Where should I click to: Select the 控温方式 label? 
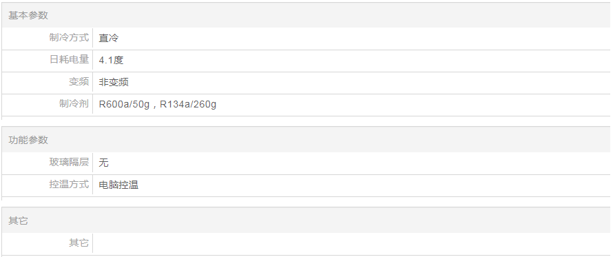pyautogui.click(x=69, y=184)
